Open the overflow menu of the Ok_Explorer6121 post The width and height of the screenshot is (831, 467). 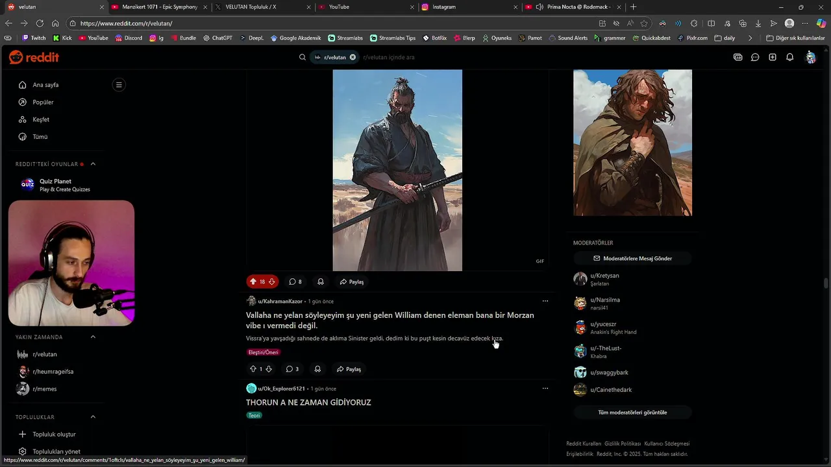tap(545, 389)
